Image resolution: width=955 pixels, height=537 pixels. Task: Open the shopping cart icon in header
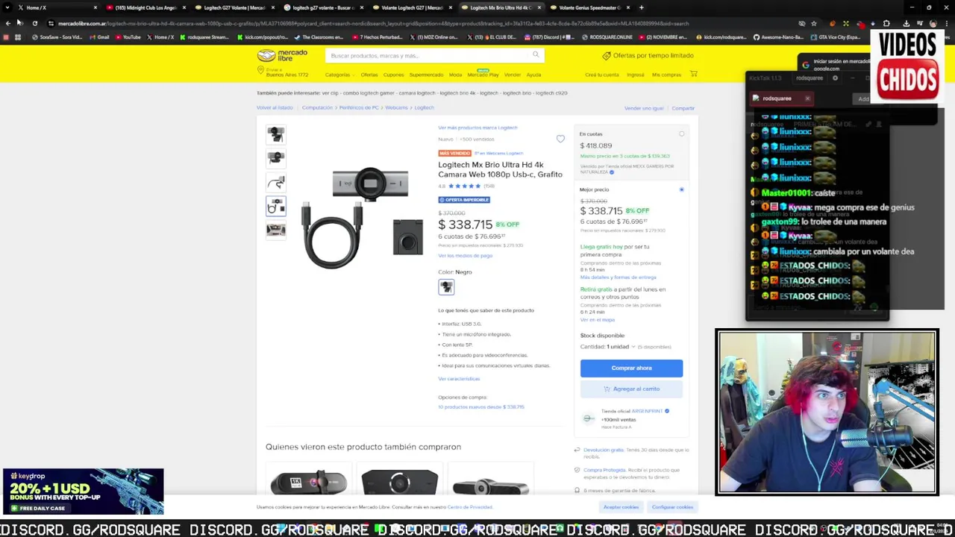click(693, 74)
